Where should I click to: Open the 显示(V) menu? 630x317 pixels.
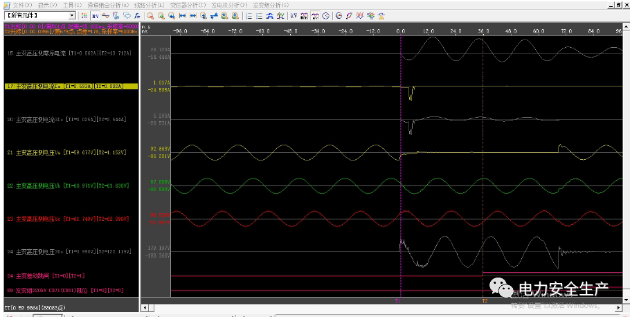pos(47,6)
